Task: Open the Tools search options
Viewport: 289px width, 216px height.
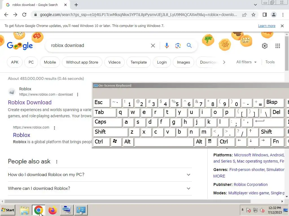Action: [x=270, y=62]
